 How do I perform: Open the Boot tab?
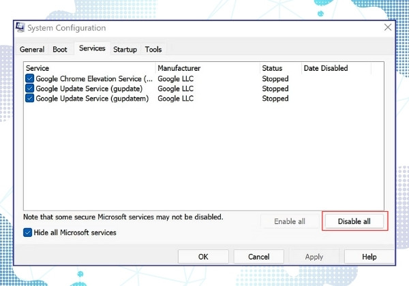(x=60, y=49)
